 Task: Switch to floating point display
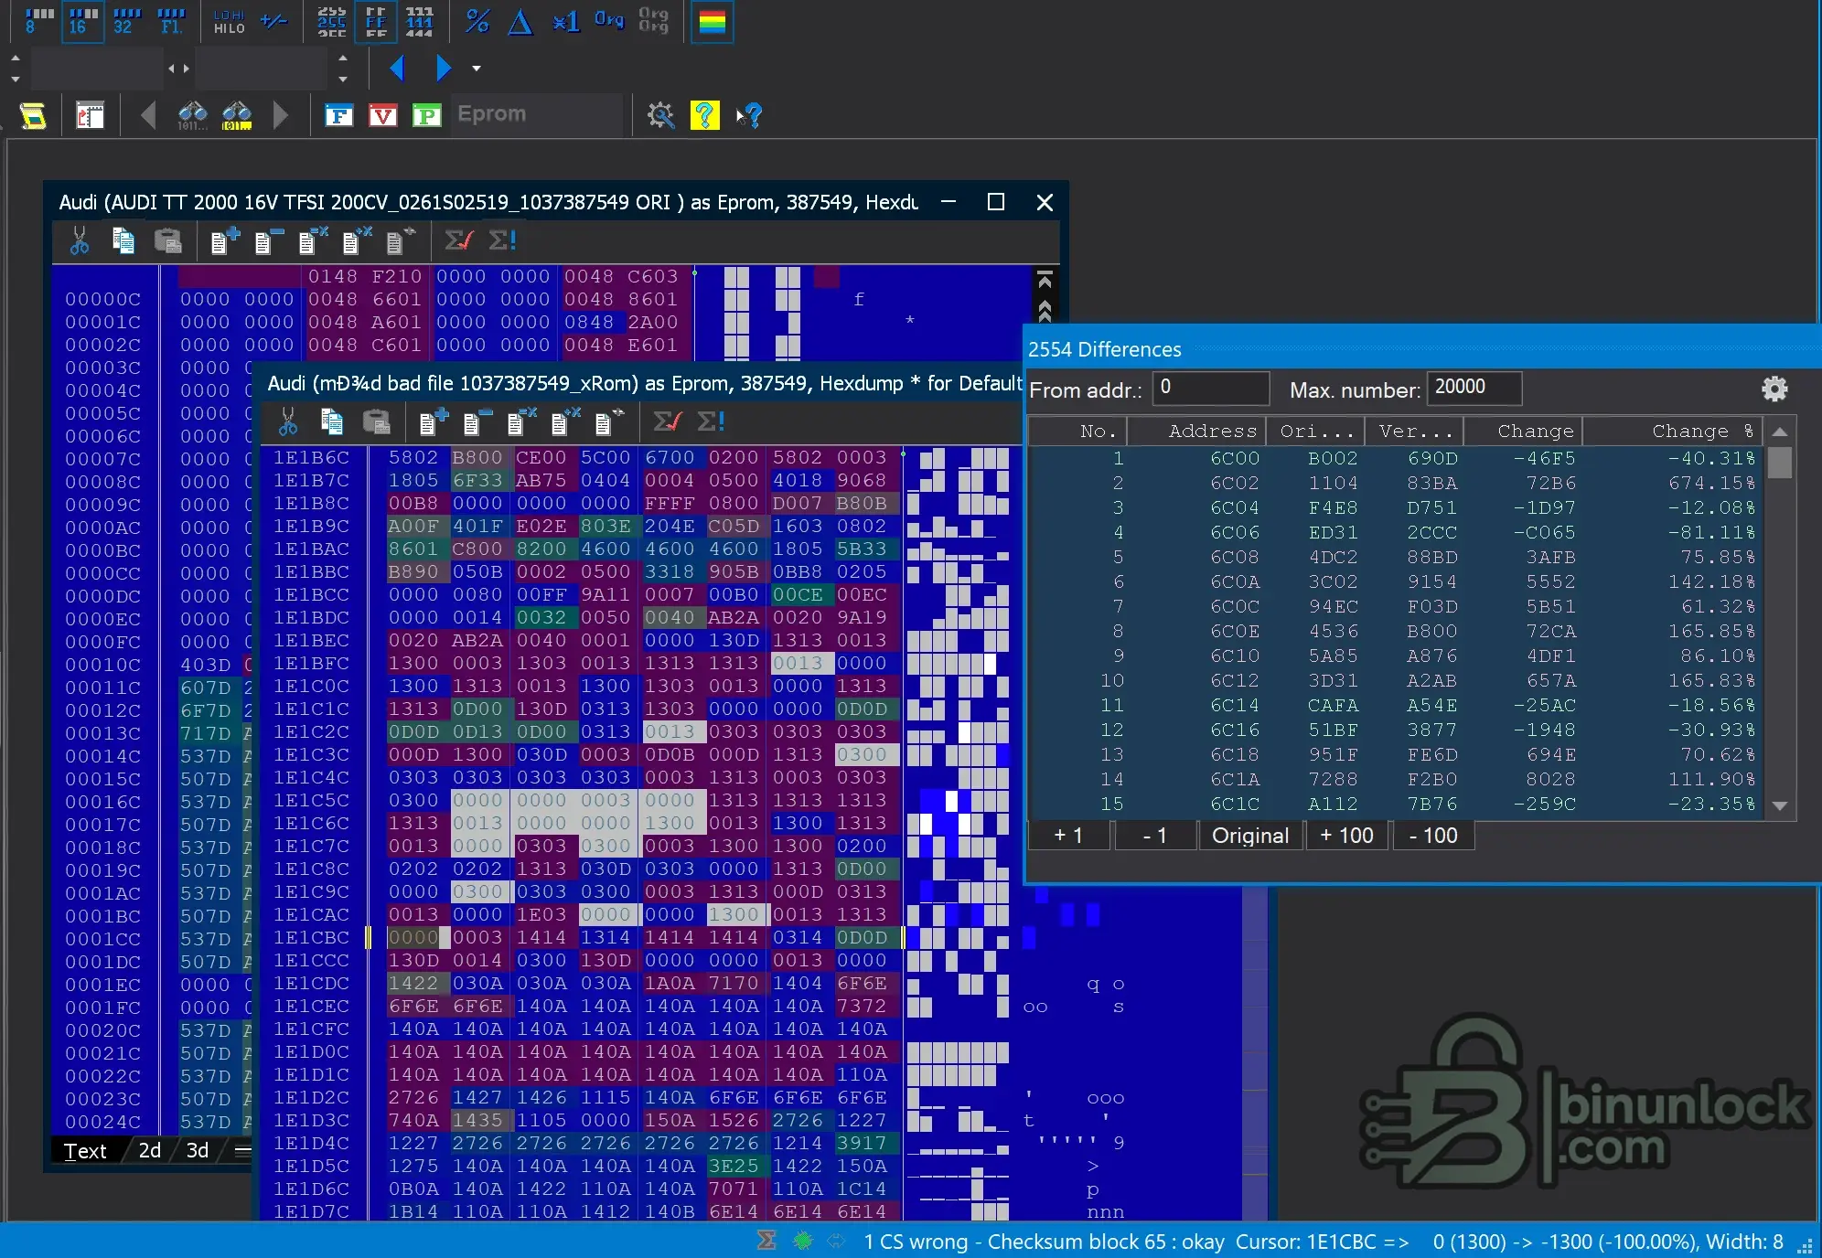click(x=171, y=20)
